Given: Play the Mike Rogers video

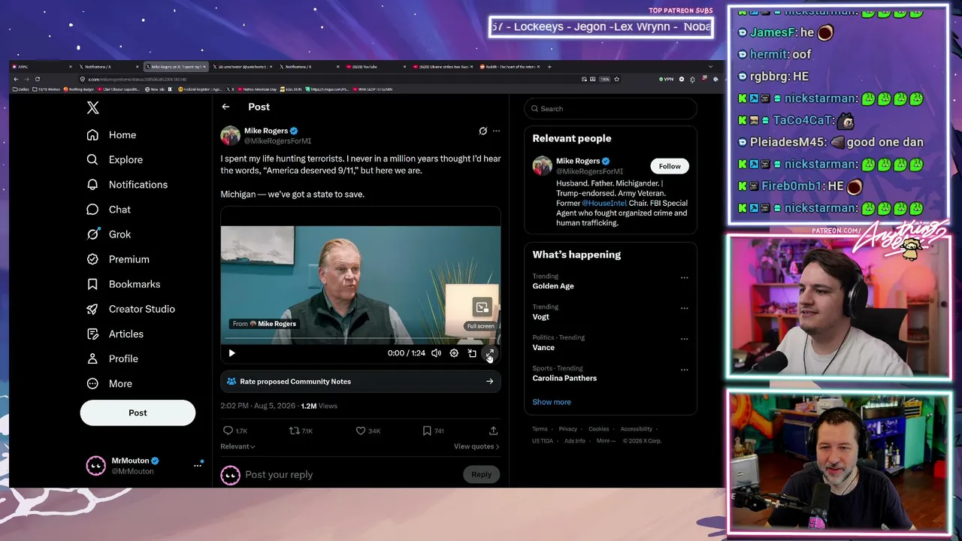Looking at the screenshot, I should click(x=231, y=353).
